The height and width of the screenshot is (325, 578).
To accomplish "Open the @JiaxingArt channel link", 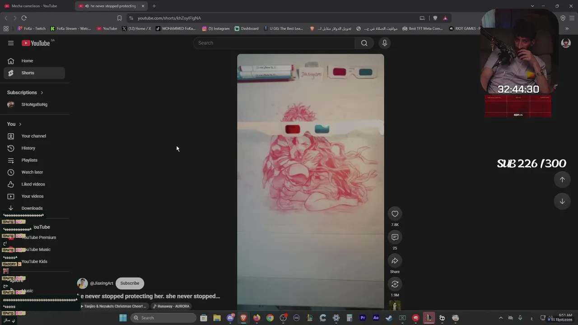I will tap(102, 283).
